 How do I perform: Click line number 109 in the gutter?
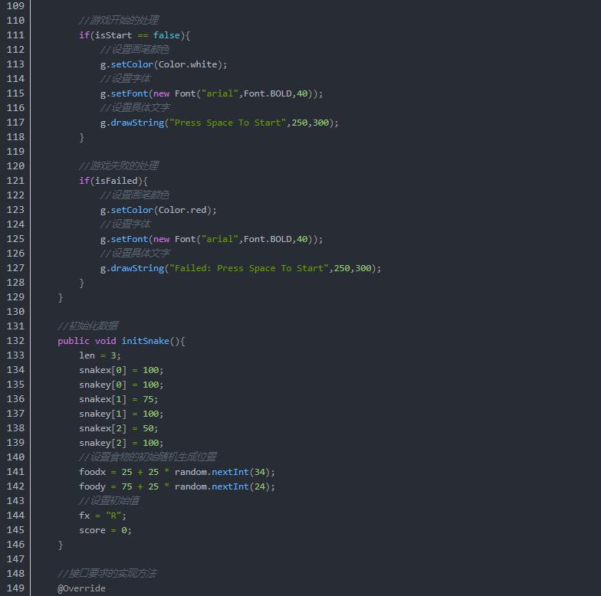(15, 6)
